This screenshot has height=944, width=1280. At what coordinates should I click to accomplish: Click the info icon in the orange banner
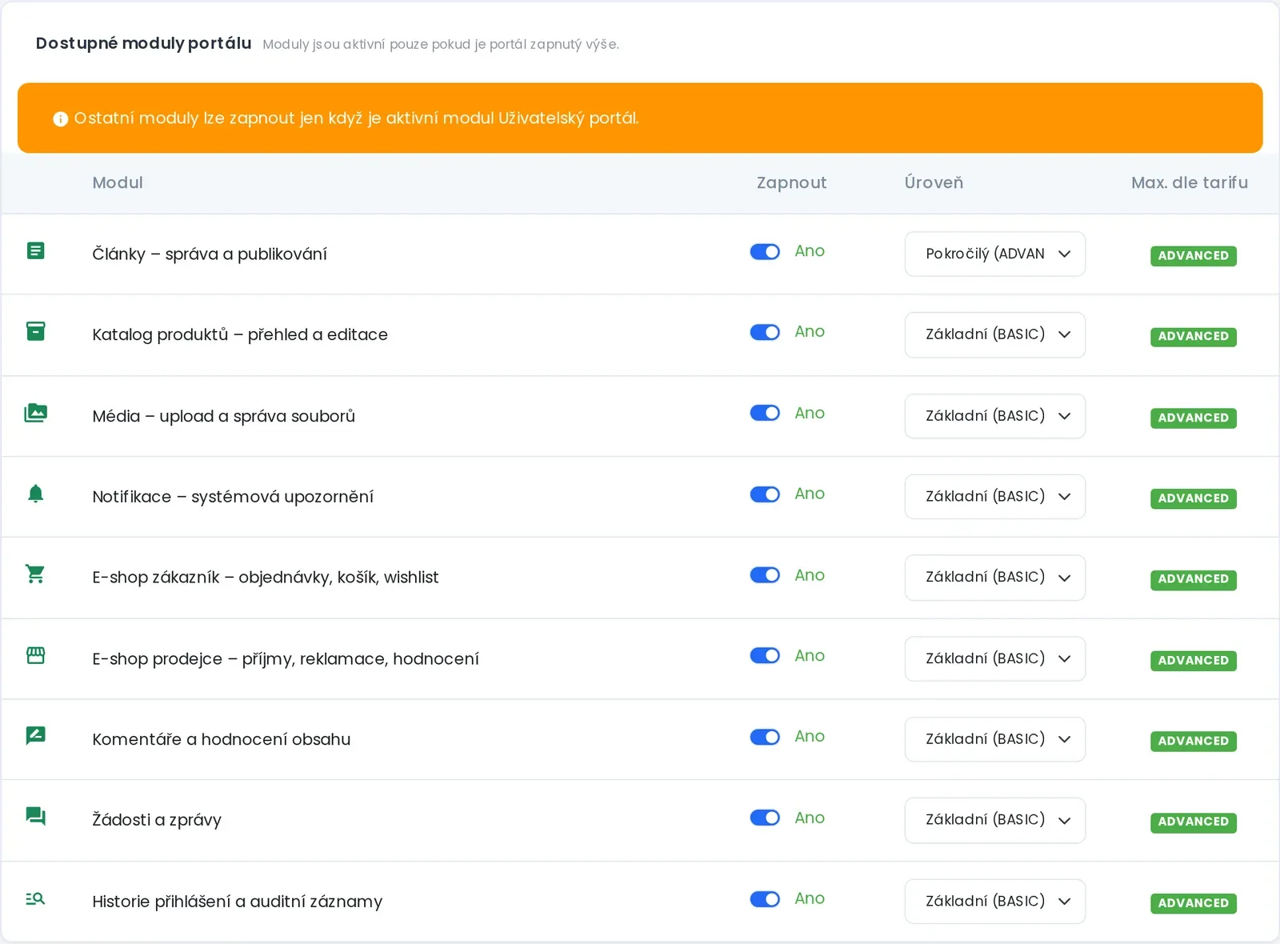pos(60,119)
